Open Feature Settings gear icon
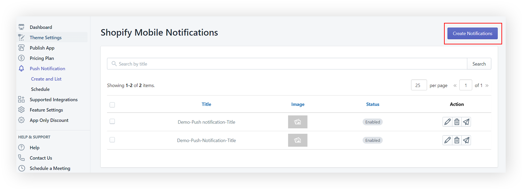 click(21, 110)
